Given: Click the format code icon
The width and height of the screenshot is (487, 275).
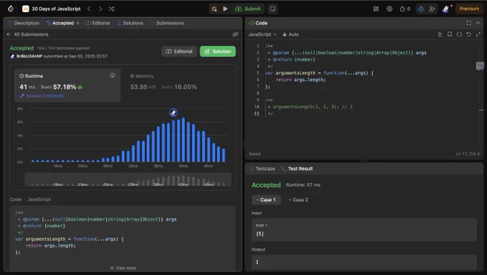Looking at the screenshot, I should [440, 34].
